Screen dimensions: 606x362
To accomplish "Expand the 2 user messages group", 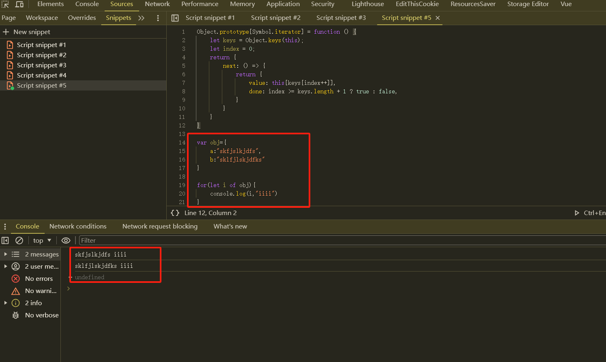I will pos(6,267).
